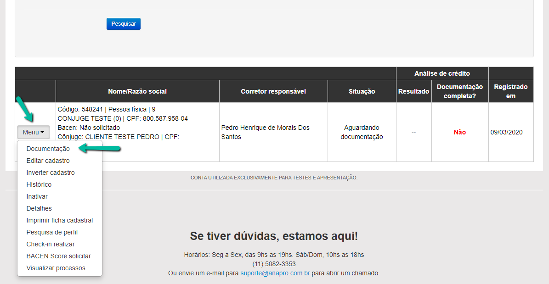549x284 pixels.
Task: Click the Corretor responsável column header
Action: (273, 91)
